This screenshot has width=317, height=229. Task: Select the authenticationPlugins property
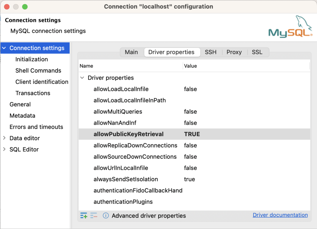pos(123,202)
